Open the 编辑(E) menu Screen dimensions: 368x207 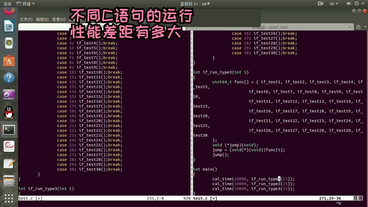tap(42, 19)
